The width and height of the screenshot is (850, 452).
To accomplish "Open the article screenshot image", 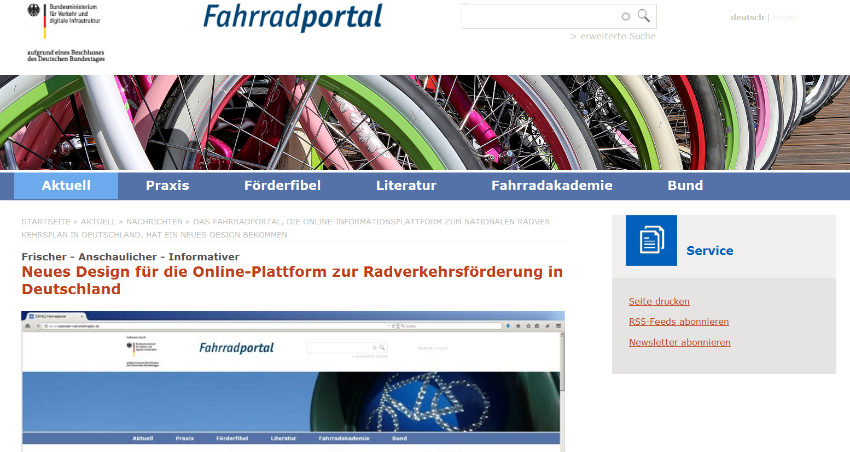I will pyautogui.click(x=293, y=382).
